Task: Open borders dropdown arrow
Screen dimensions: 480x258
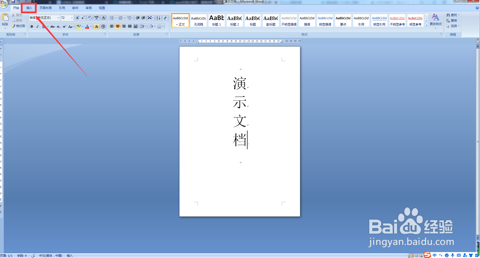Action: pos(163,26)
